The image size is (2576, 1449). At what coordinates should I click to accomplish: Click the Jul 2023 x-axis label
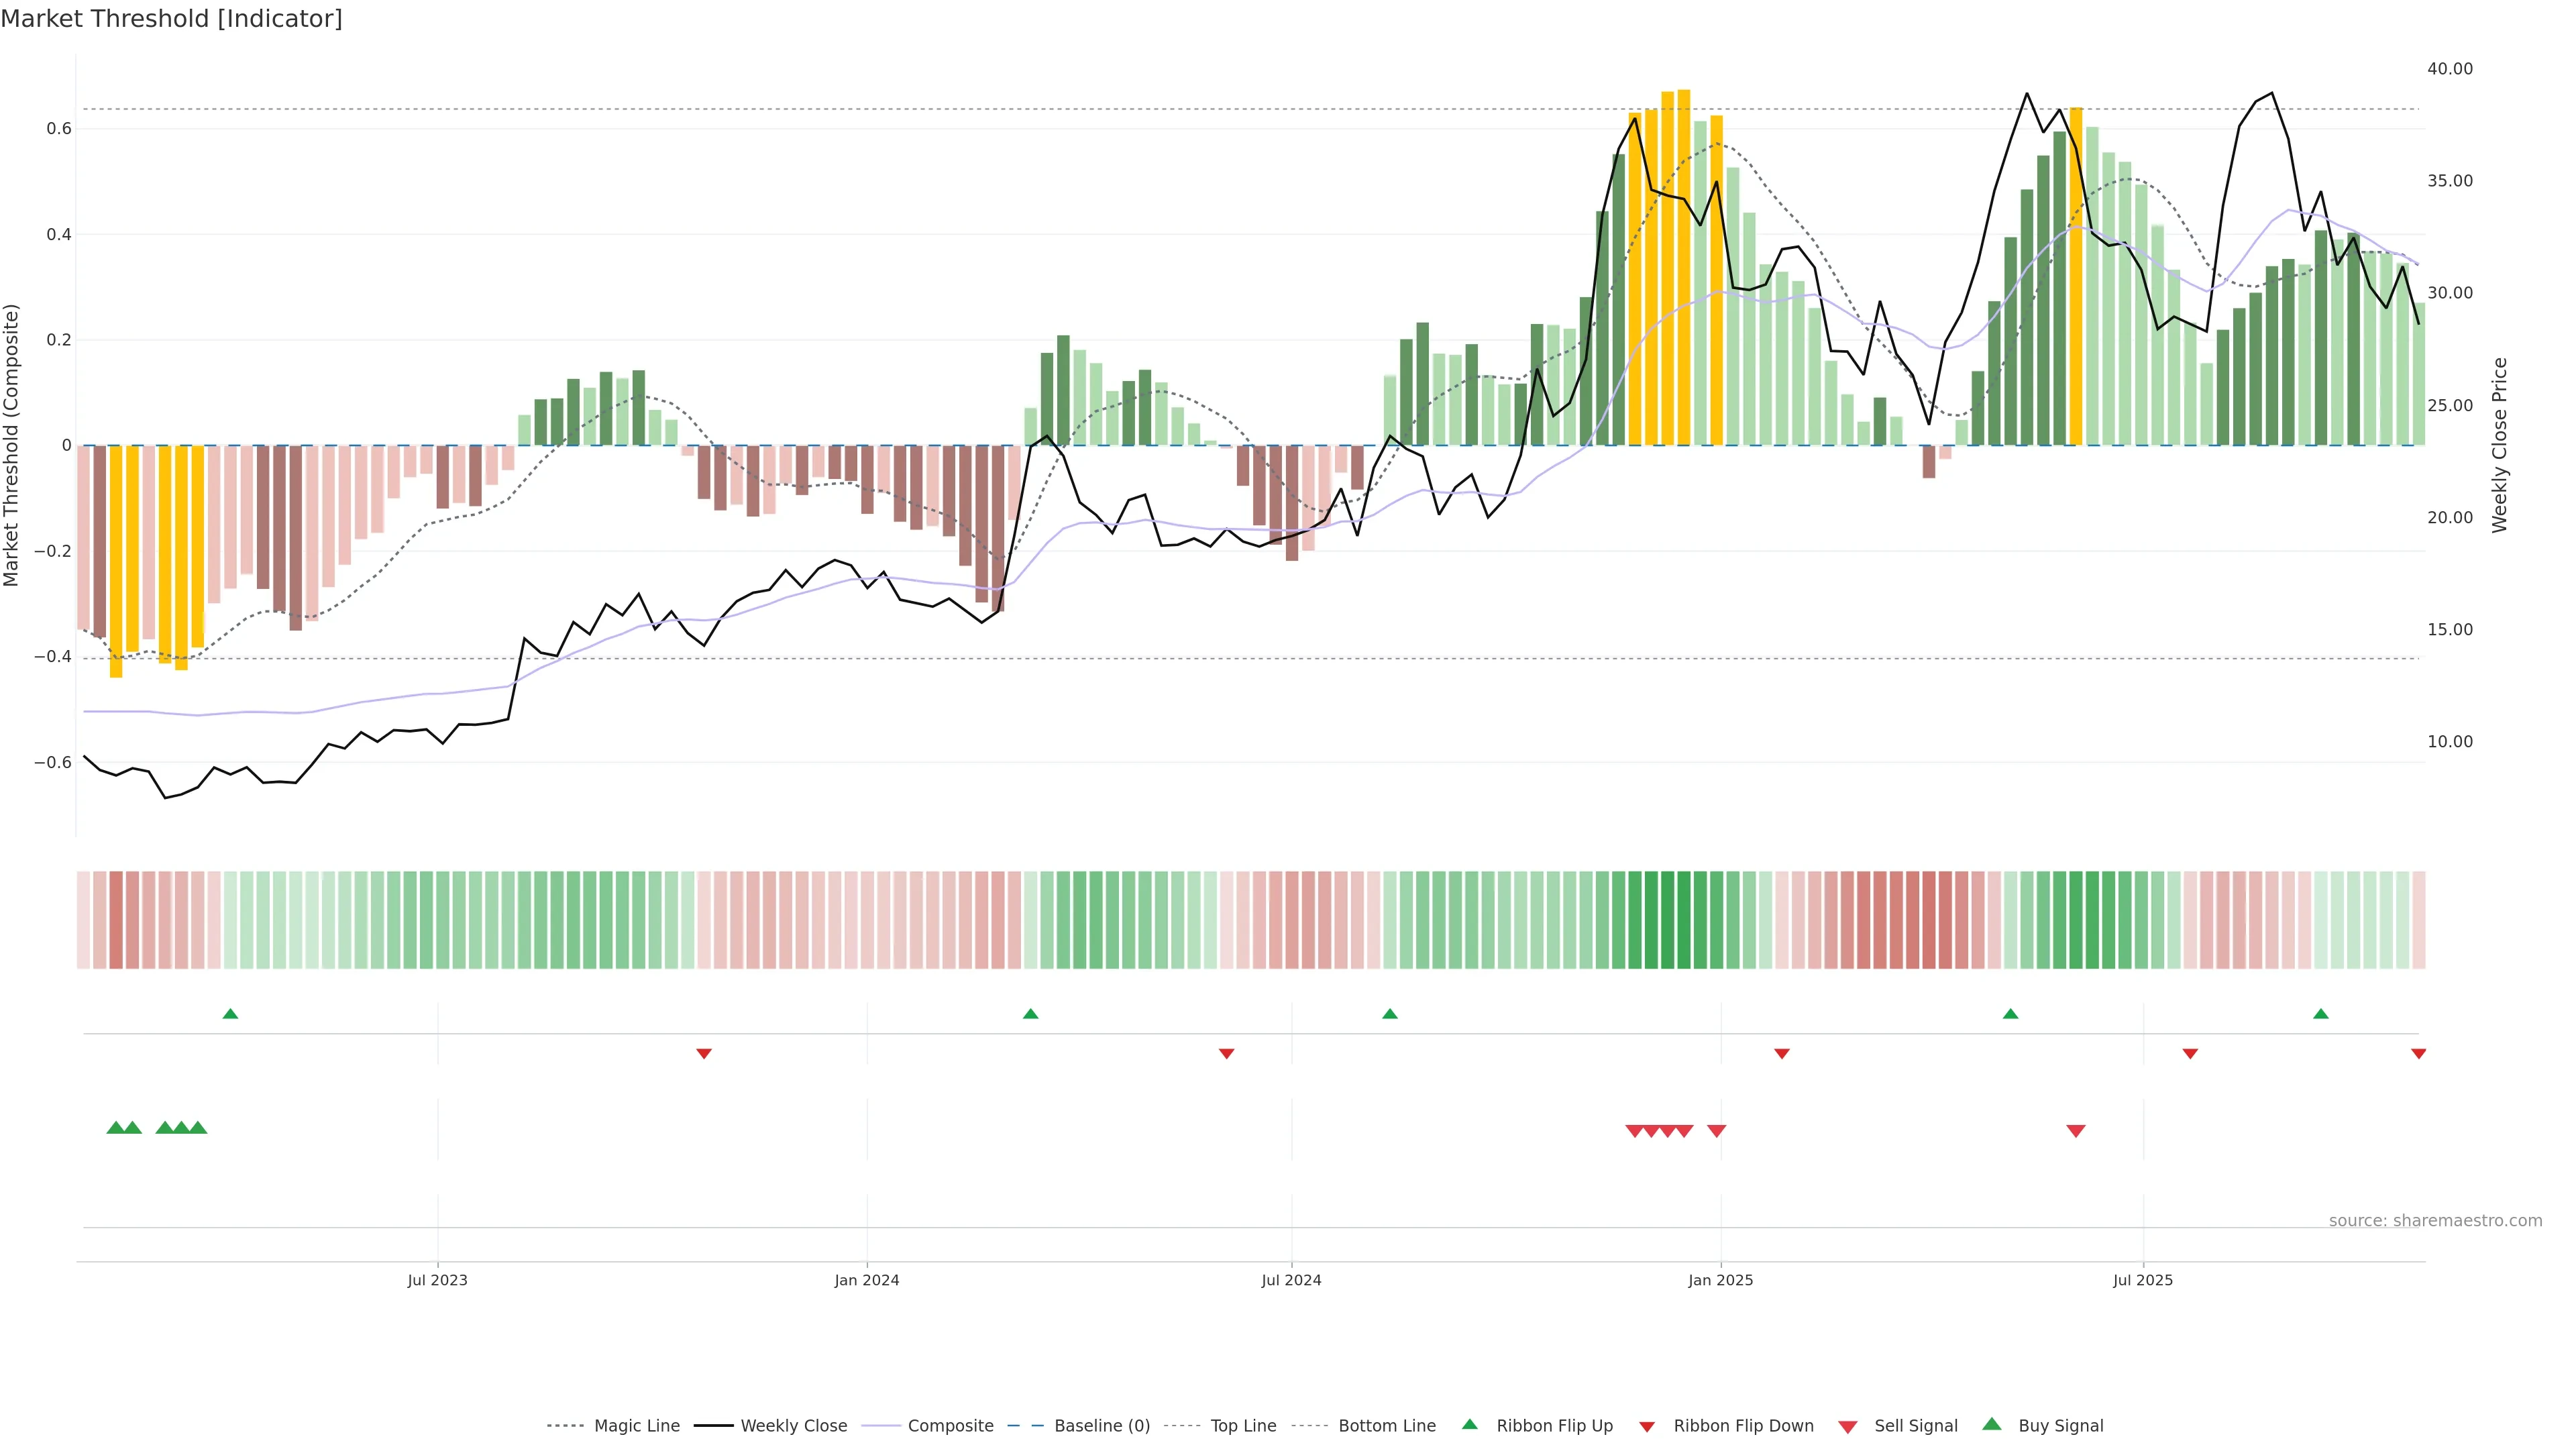point(437,1280)
